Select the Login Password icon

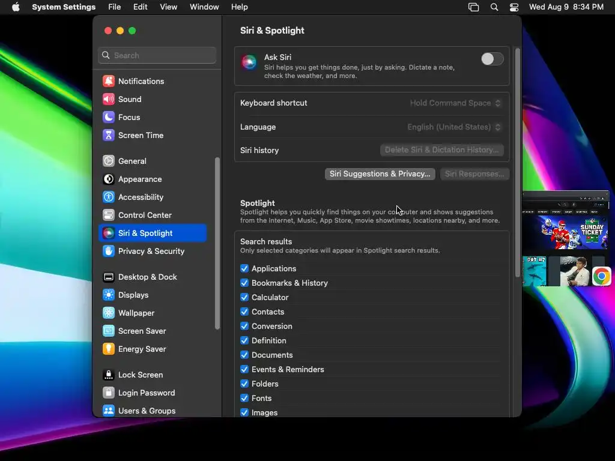click(x=109, y=393)
